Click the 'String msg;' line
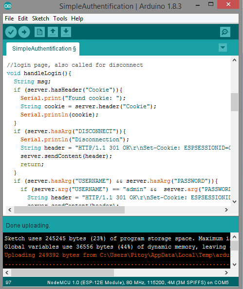Image resolution: width=243 pixels, height=289 pixels. [x=32, y=82]
